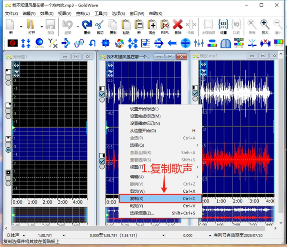Open the 效果(X) menu
Viewport: 287px width, 247px height.
pos(47,13)
